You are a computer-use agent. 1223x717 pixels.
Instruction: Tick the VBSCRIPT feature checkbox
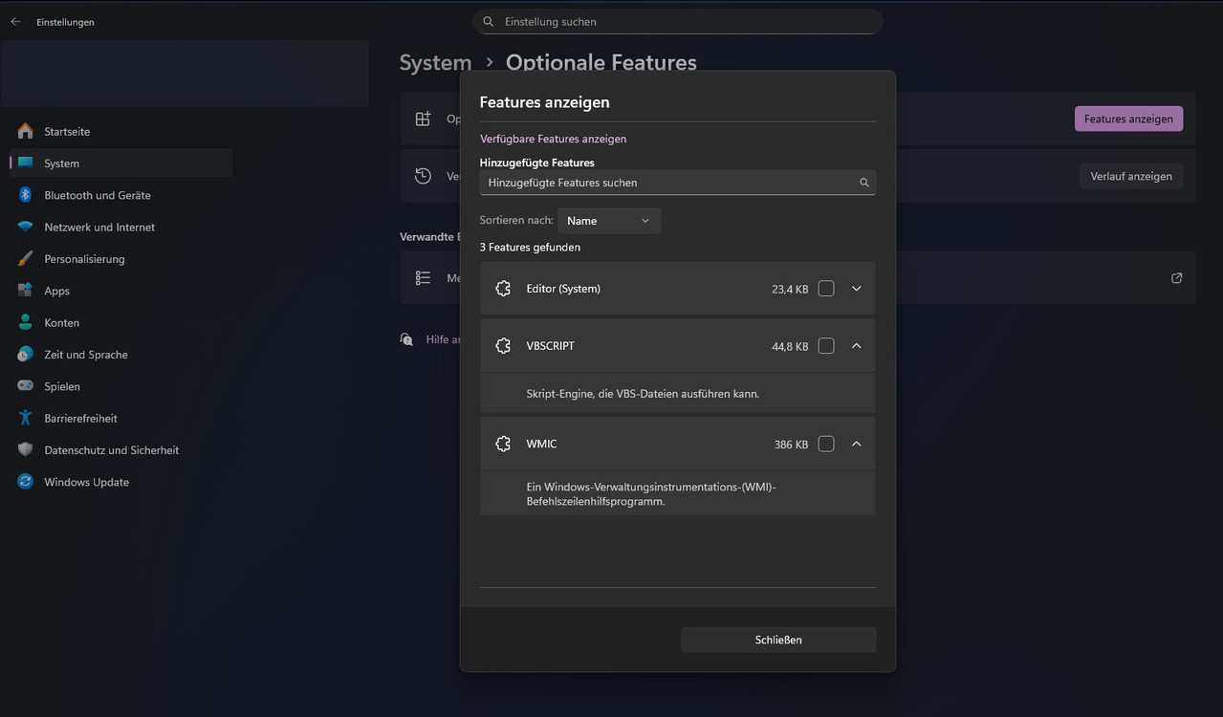(x=826, y=346)
